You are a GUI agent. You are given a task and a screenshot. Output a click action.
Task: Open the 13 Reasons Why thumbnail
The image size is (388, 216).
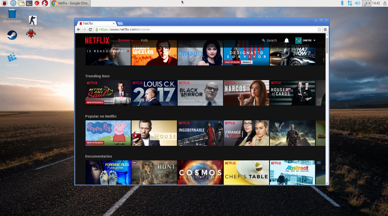[x=108, y=53]
